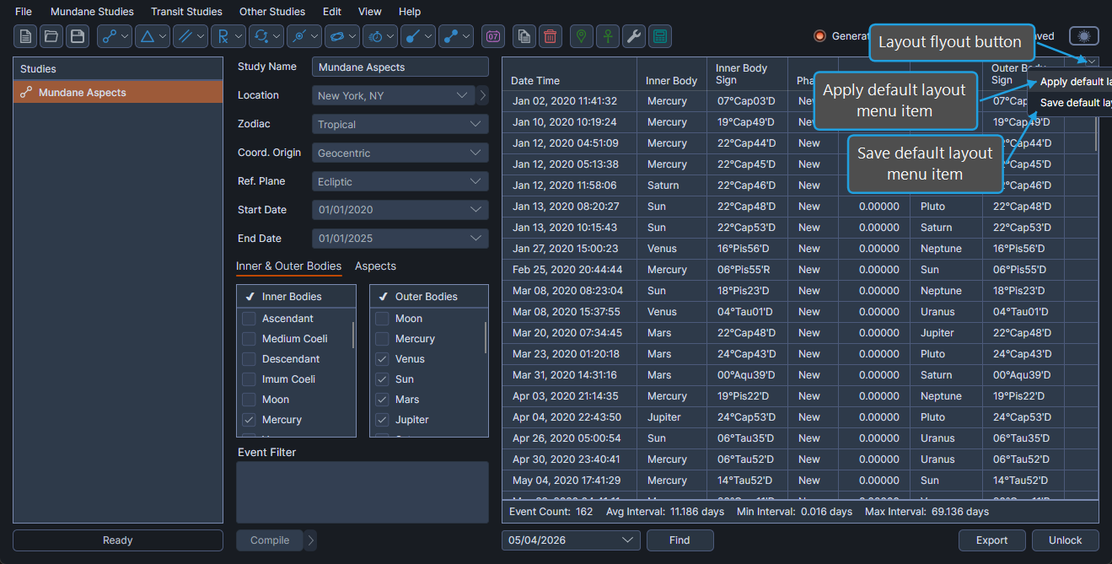The height and width of the screenshot is (564, 1112).
Task: Check the Imum Coeli checkbox
Action: [249, 379]
